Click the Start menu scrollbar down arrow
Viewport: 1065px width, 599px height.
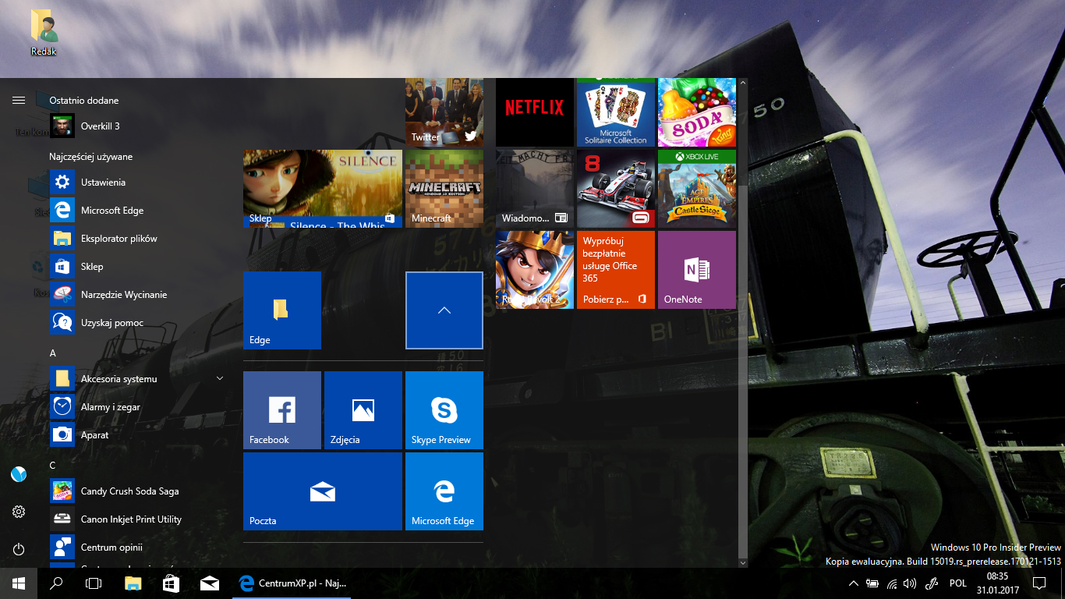tap(743, 562)
